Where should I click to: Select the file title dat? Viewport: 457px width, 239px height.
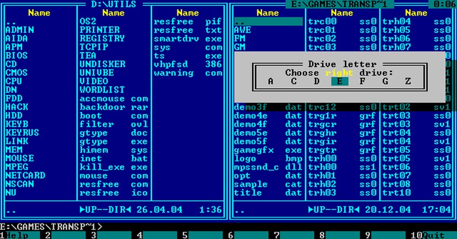268,193
